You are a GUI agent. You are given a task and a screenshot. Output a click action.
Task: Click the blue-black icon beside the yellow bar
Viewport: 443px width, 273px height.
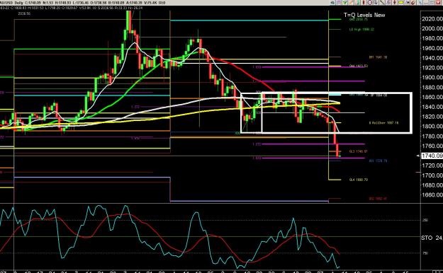(407, 3)
